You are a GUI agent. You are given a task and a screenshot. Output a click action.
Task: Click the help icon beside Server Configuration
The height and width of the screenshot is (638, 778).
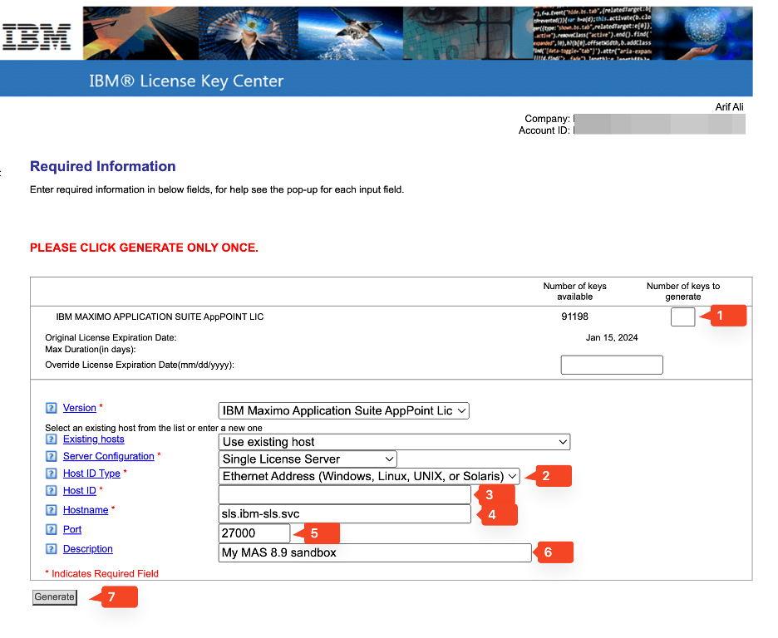tap(51, 456)
